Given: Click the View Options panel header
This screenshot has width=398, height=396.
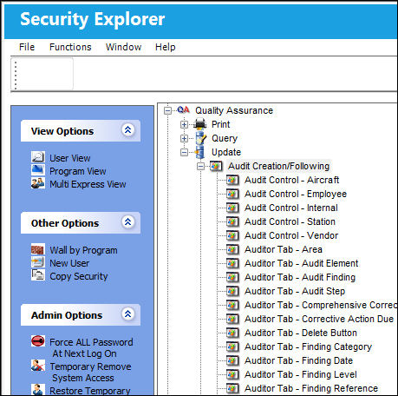Looking at the screenshot, I should (81, 131).
